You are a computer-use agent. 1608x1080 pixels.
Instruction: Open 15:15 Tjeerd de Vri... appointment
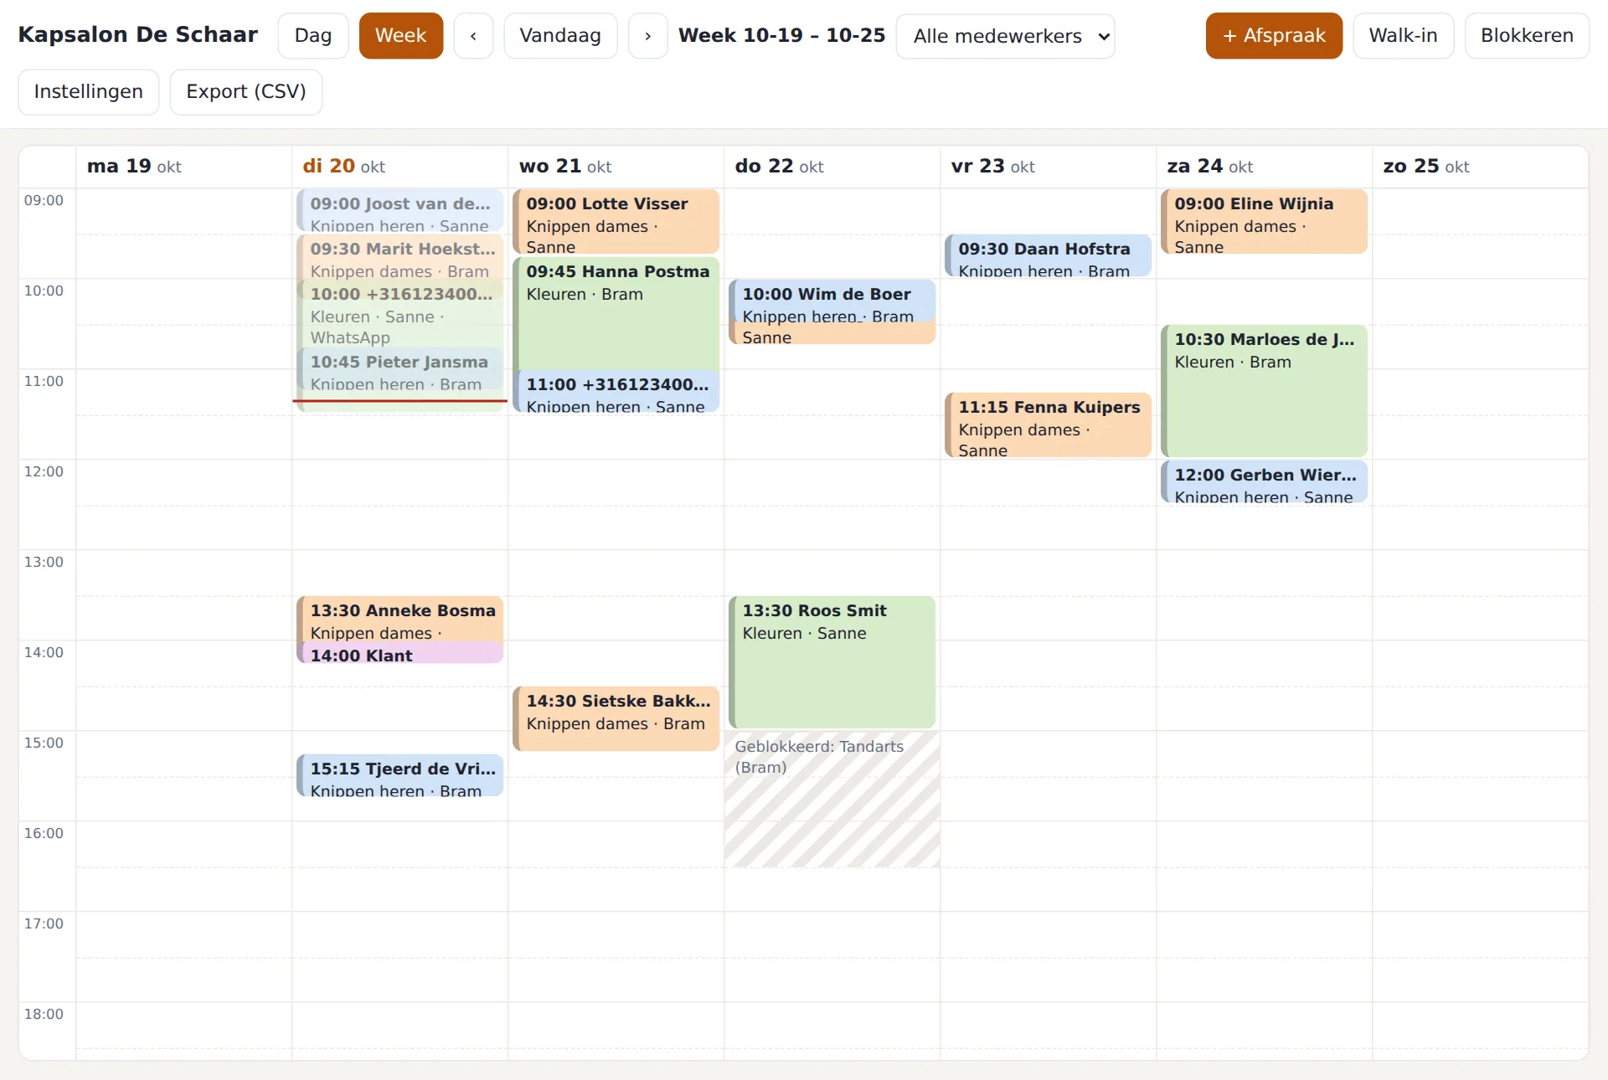pos(399,776)
